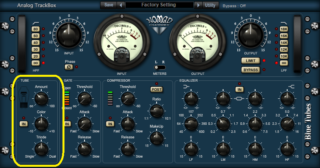Click the Tube Amount knob
The height and width of the screenshot is (168, 320).
coord(41,98)
